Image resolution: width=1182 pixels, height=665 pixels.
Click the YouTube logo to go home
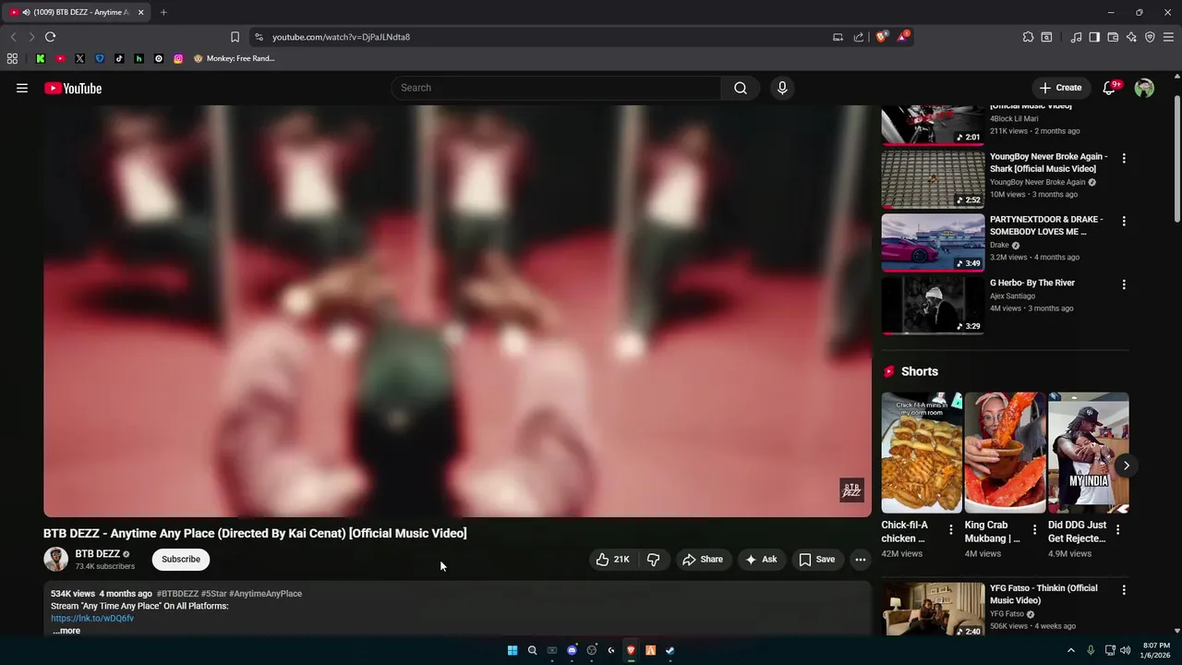coord(73,88)
